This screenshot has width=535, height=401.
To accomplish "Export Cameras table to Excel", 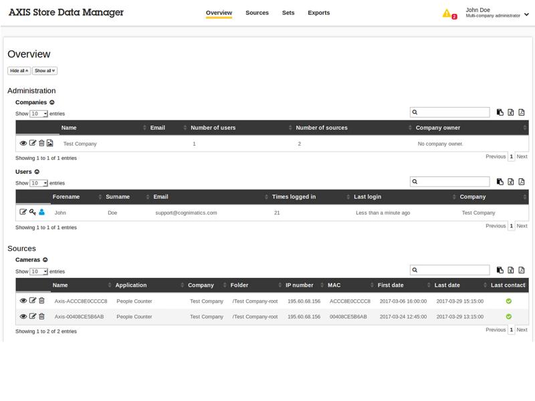I will 511,270.
